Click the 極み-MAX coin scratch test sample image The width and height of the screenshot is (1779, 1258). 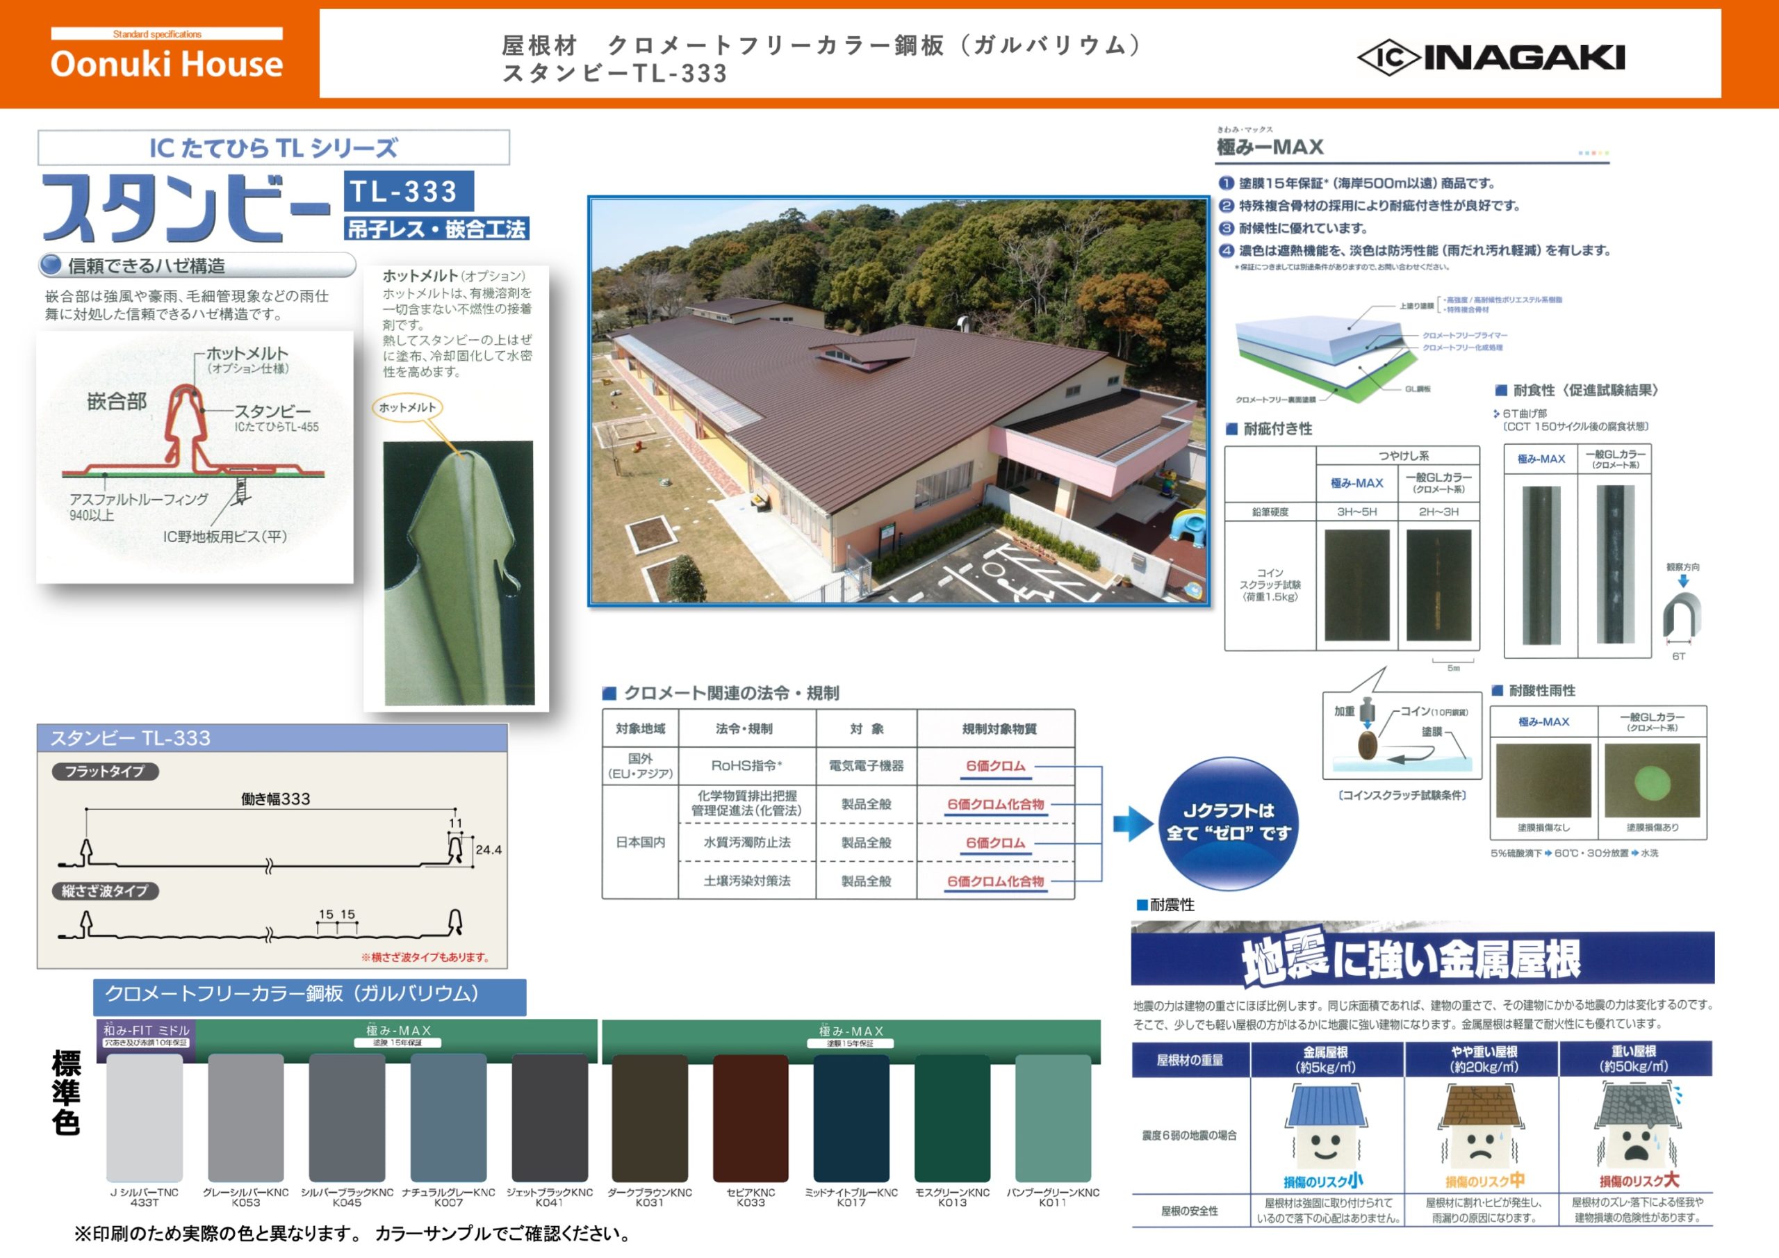1356,584
